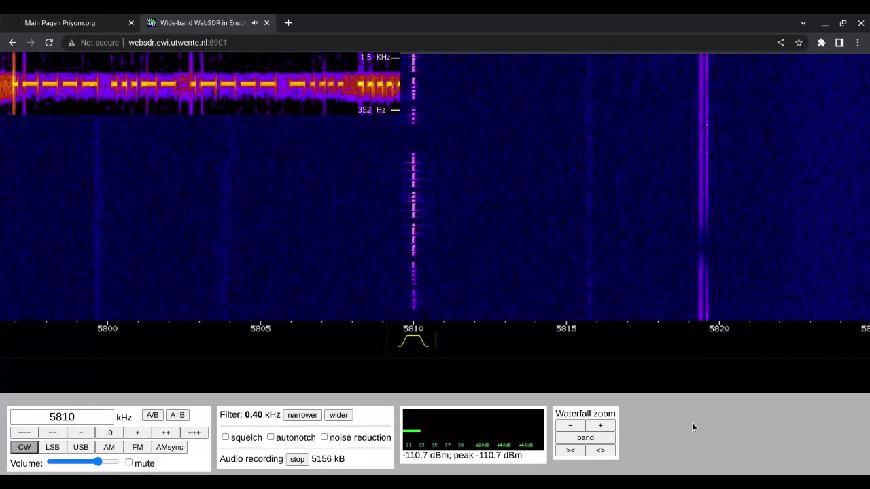
Task: Make filter wider
Action: [x=338, y=415]
